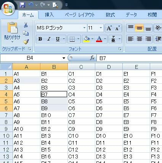Toggle italic formatting
162x163 pixels.
click(x=49, y=39)
